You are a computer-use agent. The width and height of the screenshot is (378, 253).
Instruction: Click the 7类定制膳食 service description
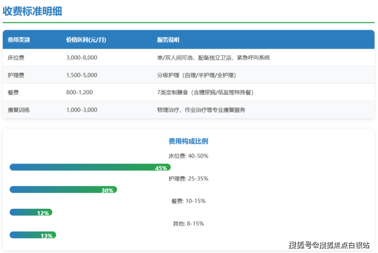205,92
